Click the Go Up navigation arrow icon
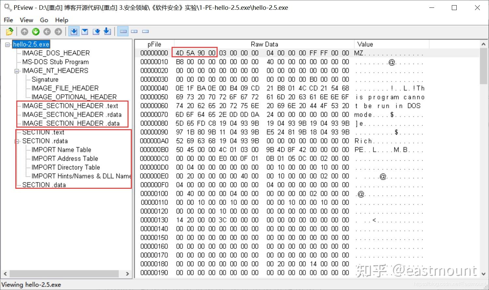Image resolution: width=489 pixels, height=290 pixels. click(24, 31)
